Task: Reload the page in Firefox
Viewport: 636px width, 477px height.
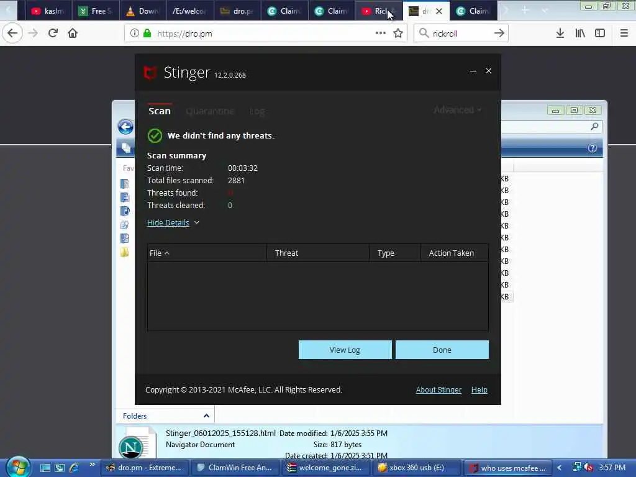Action: [53, 34]
